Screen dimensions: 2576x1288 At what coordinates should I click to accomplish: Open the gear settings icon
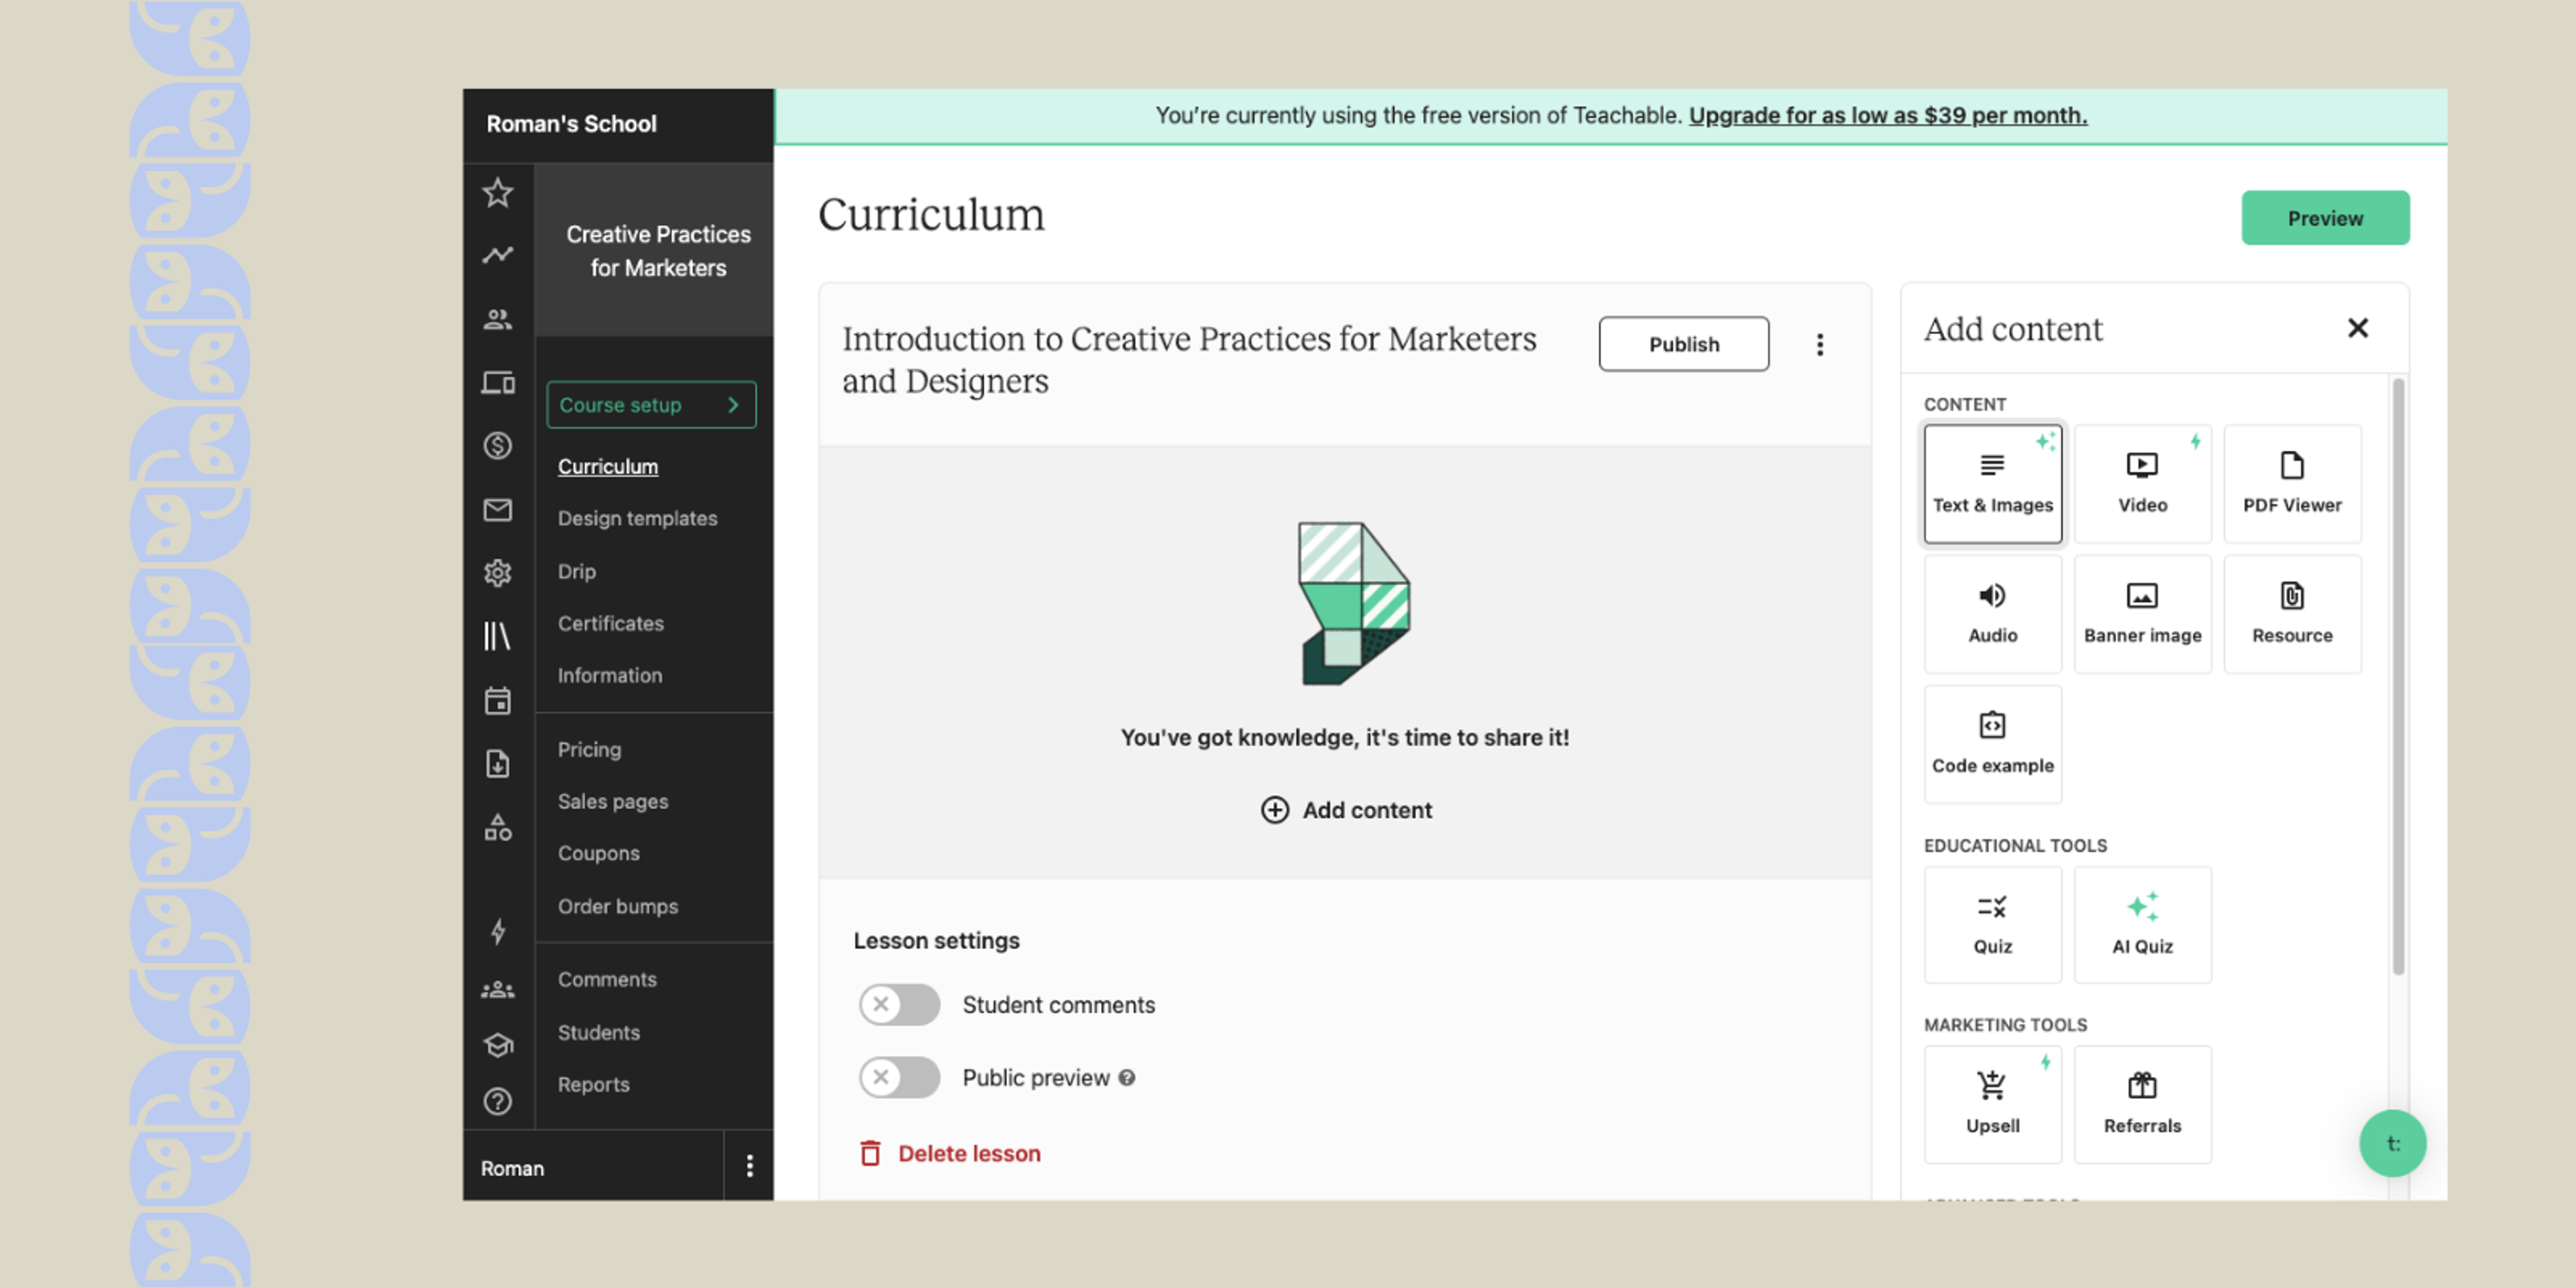[x=497, y=572]
